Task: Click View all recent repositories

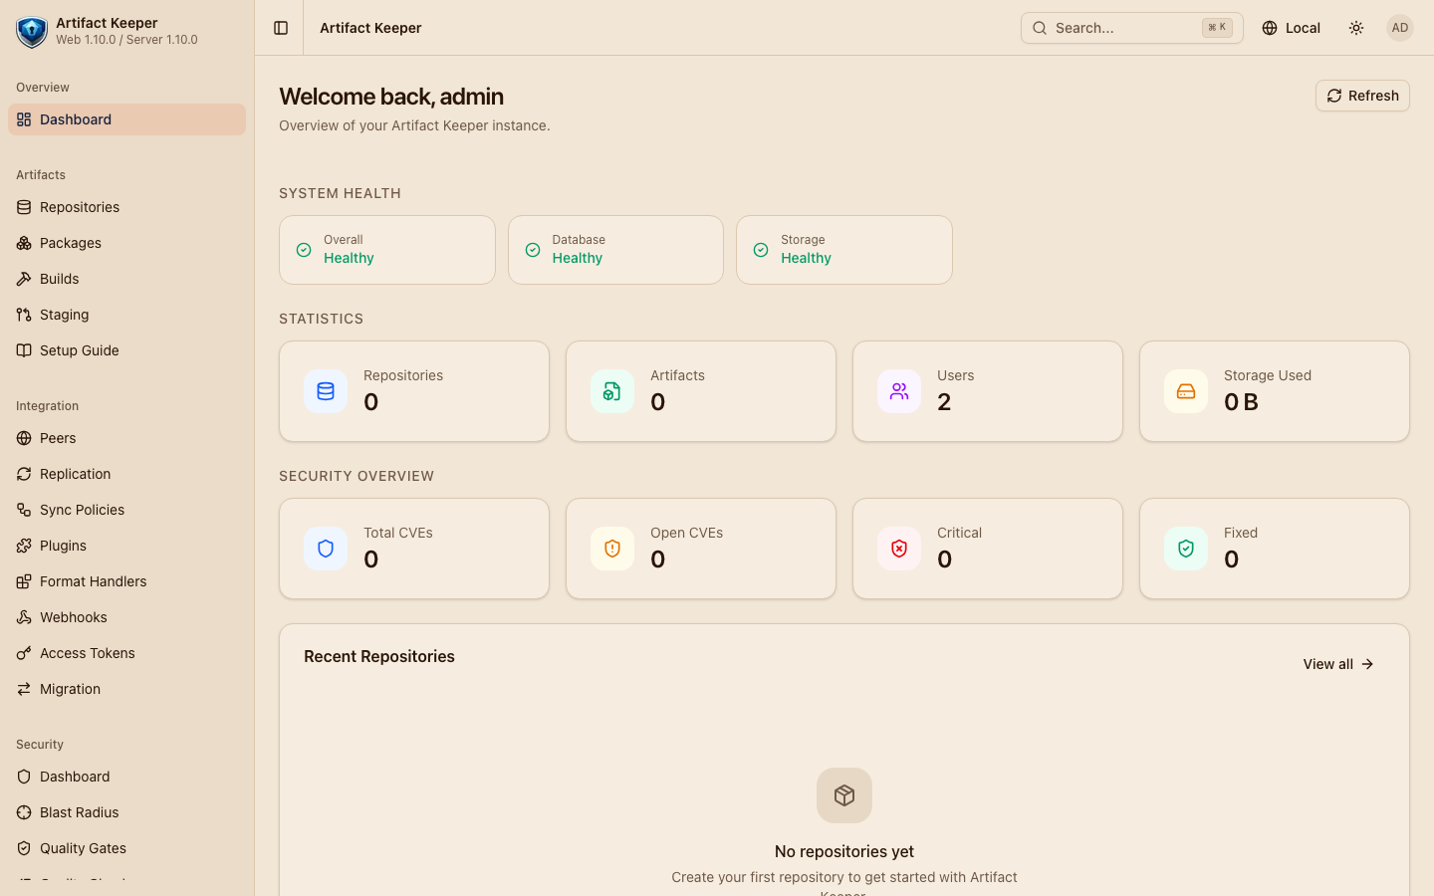Action: [x=1338, y=664]
